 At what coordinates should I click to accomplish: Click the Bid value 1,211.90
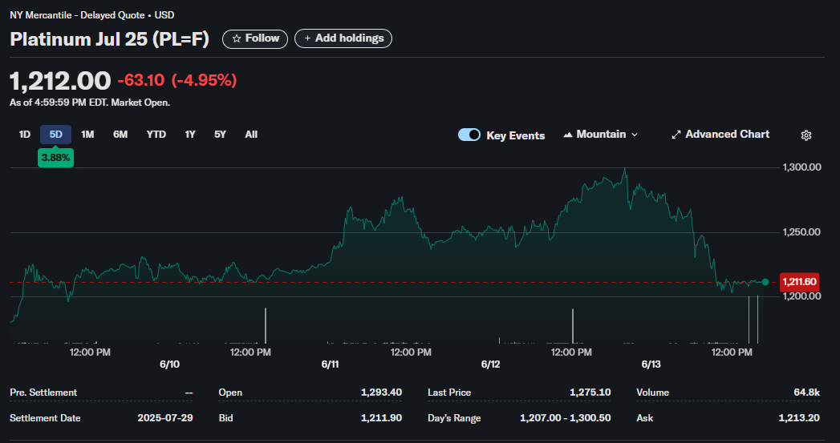click(x=381, y=418)
